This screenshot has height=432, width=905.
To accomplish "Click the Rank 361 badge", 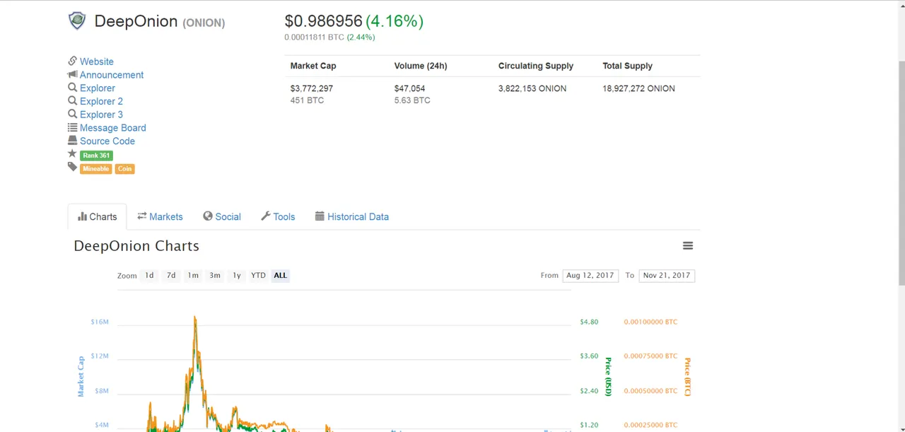I will click(96, 156).
